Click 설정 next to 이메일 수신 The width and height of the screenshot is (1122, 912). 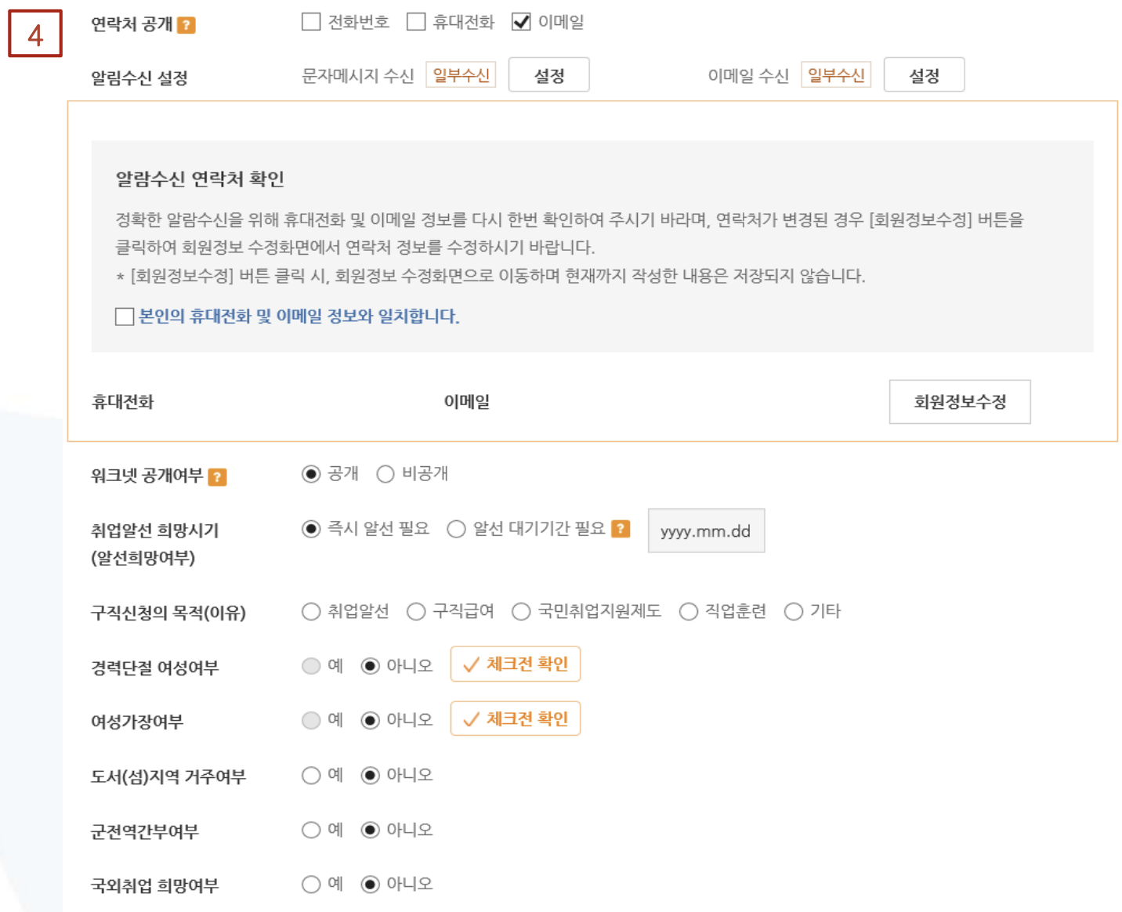924,74
